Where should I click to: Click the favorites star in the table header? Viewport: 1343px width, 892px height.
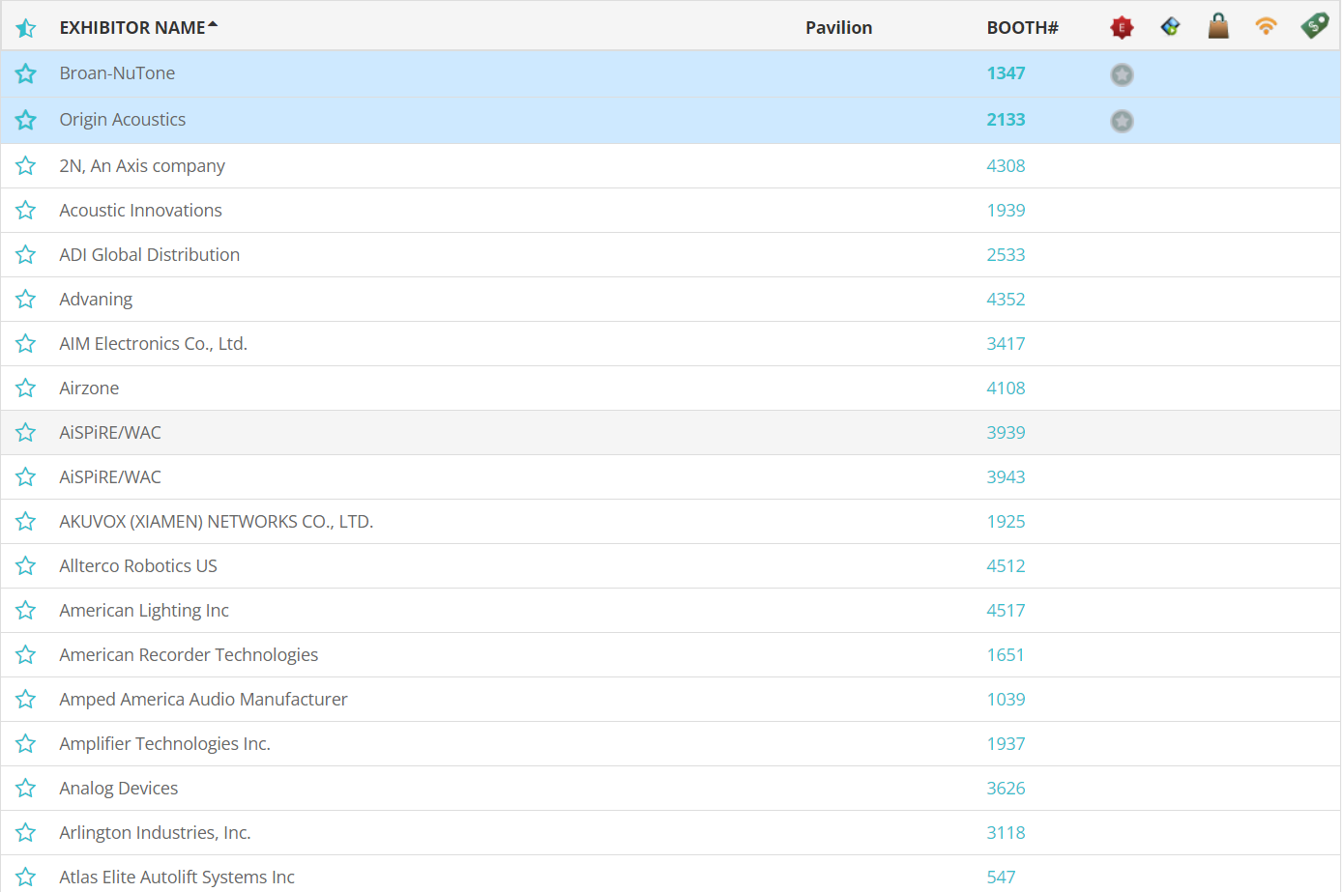(26, 28)
